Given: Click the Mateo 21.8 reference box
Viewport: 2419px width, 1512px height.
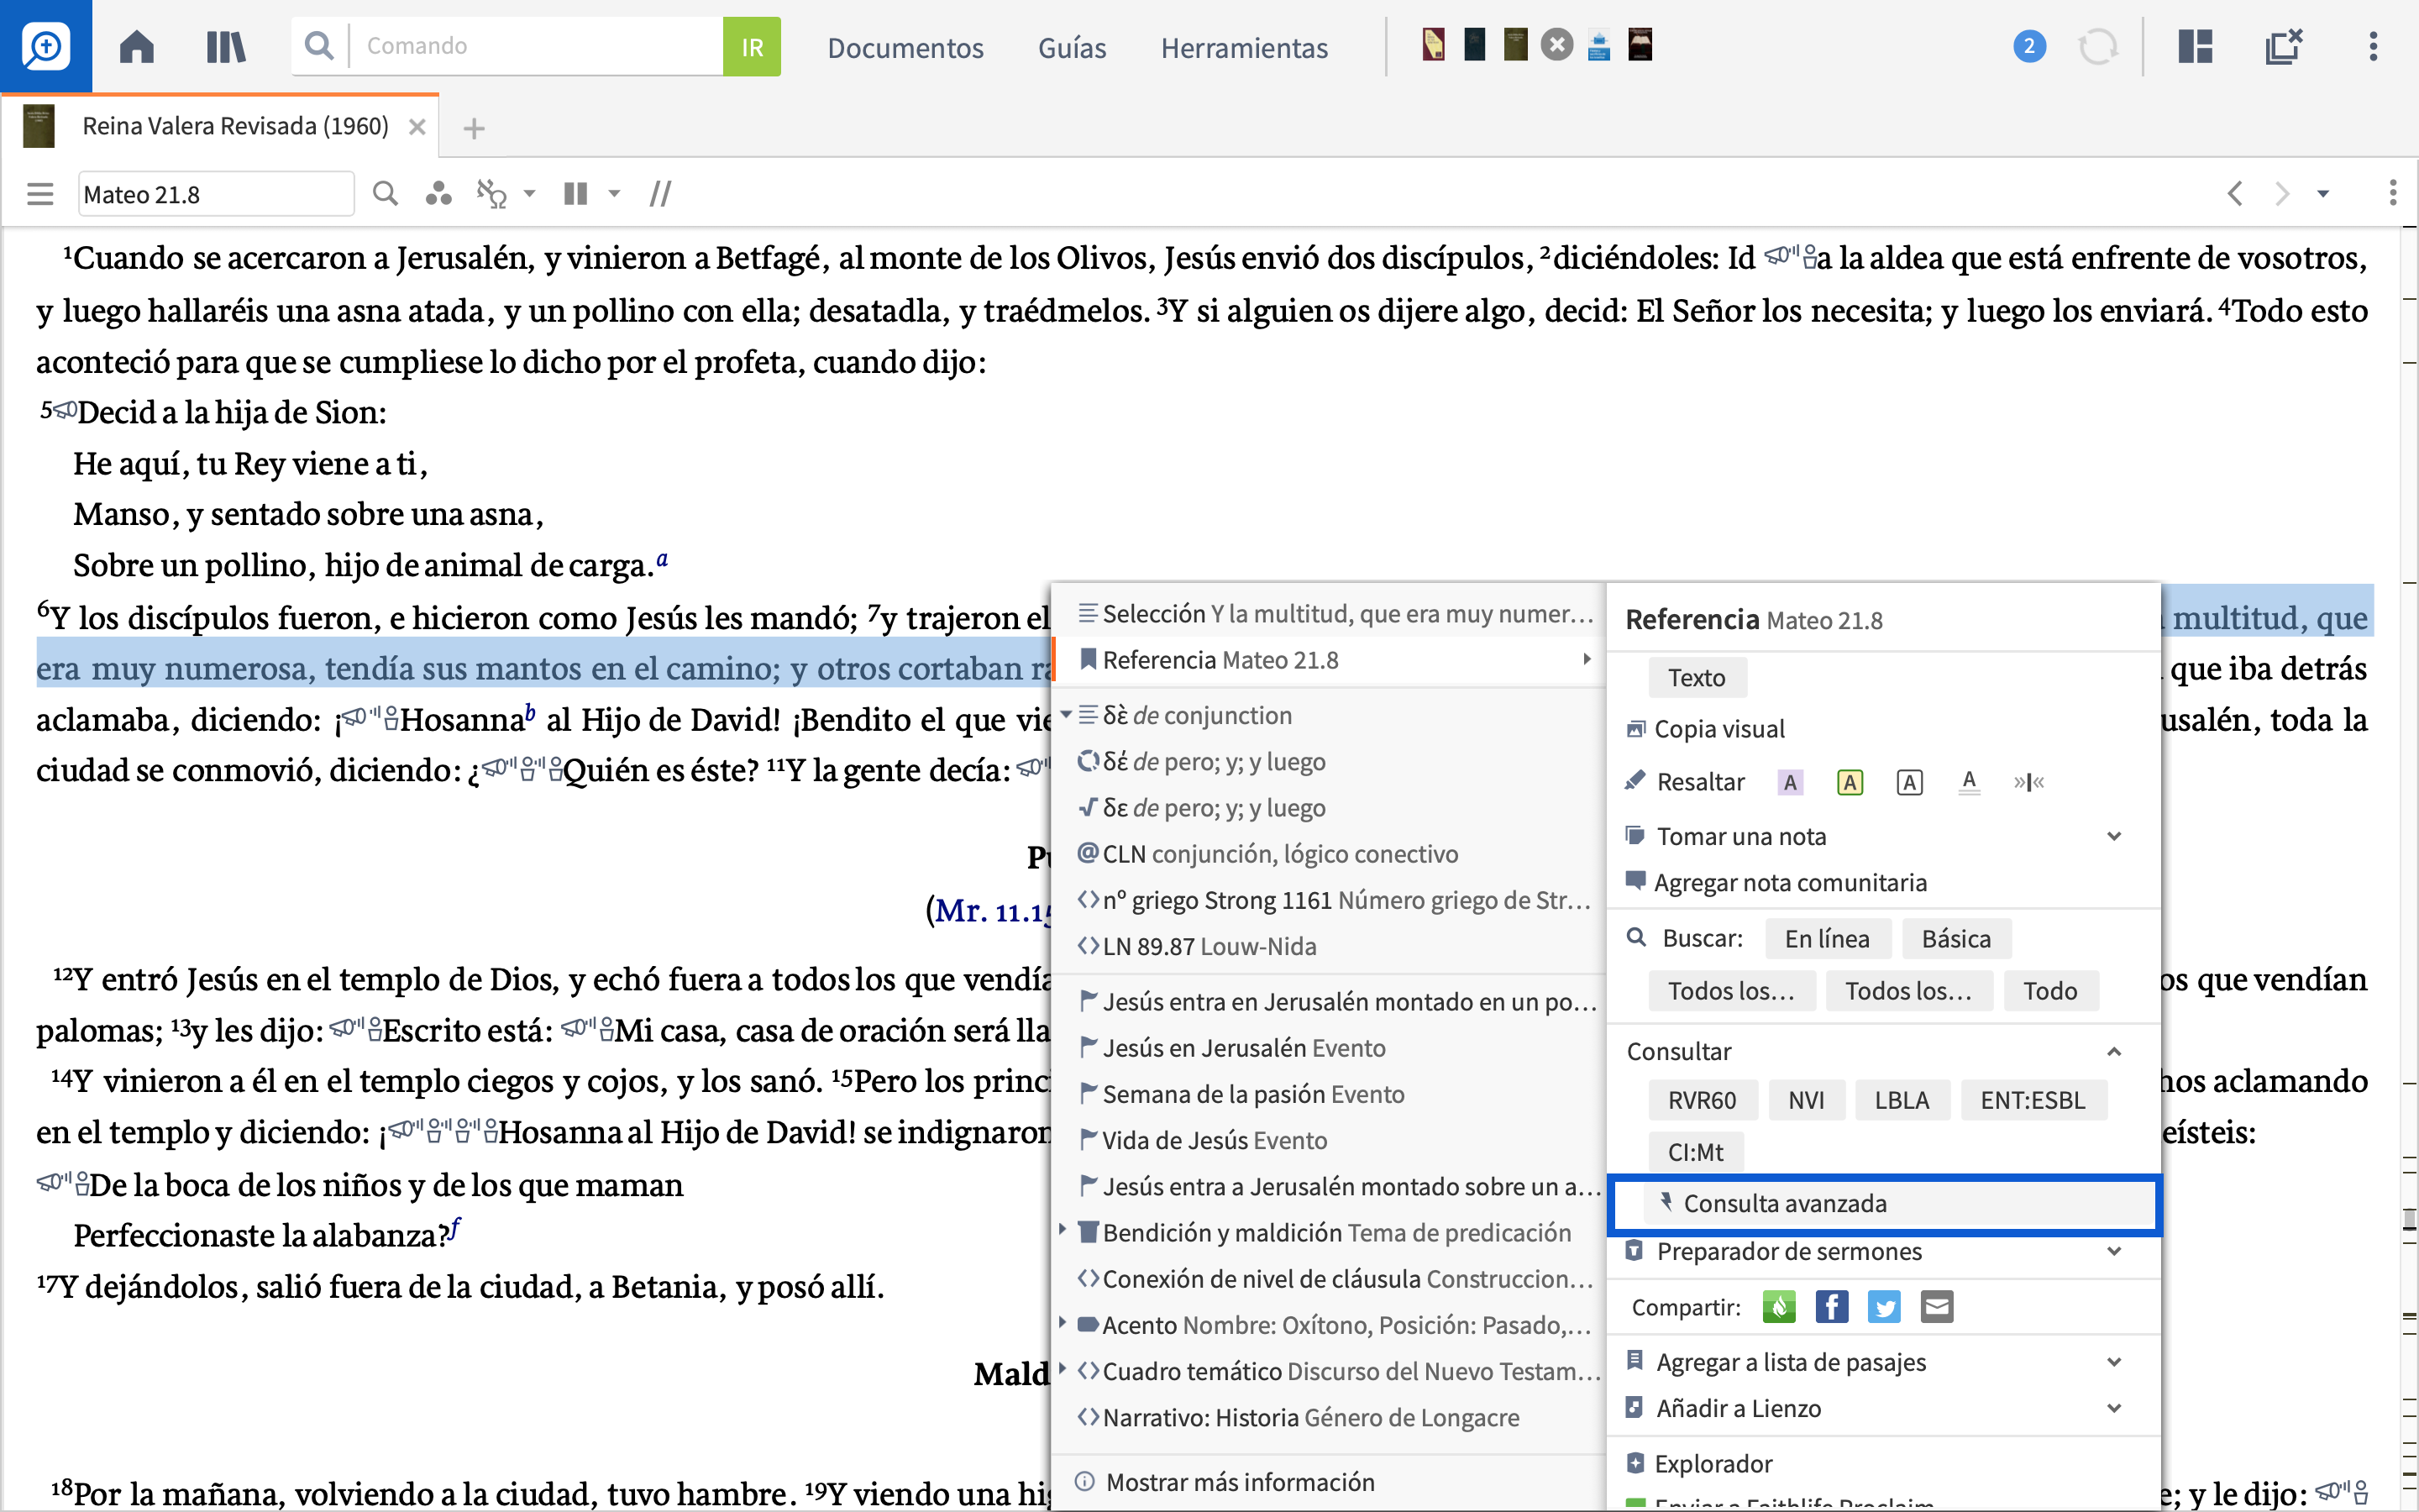Looking at the screenshot, I should point(216,194).
